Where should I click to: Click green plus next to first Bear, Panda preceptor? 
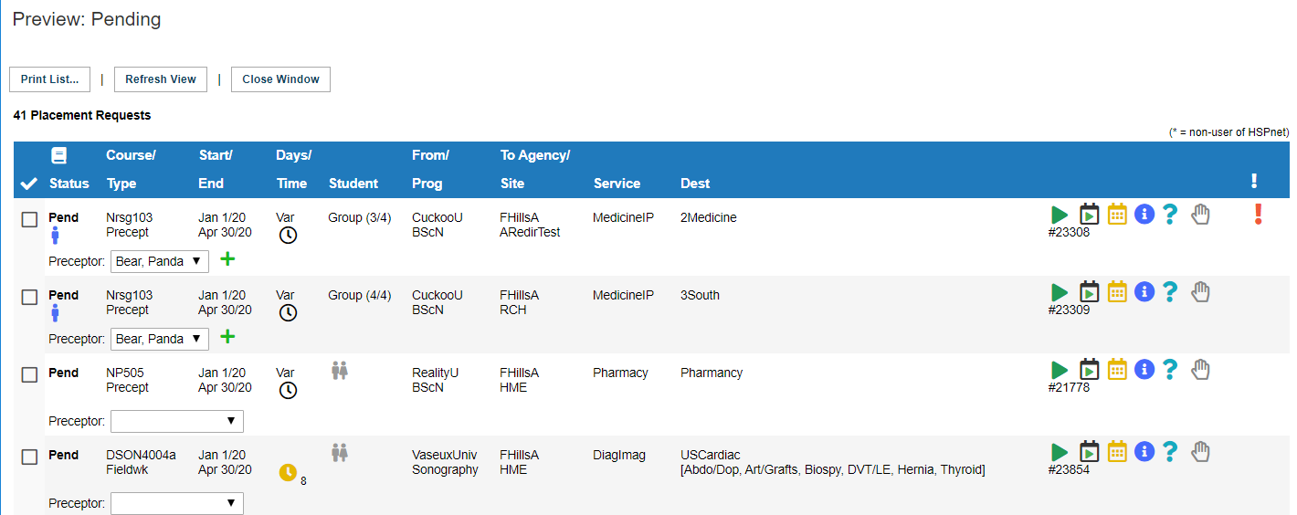227,259
